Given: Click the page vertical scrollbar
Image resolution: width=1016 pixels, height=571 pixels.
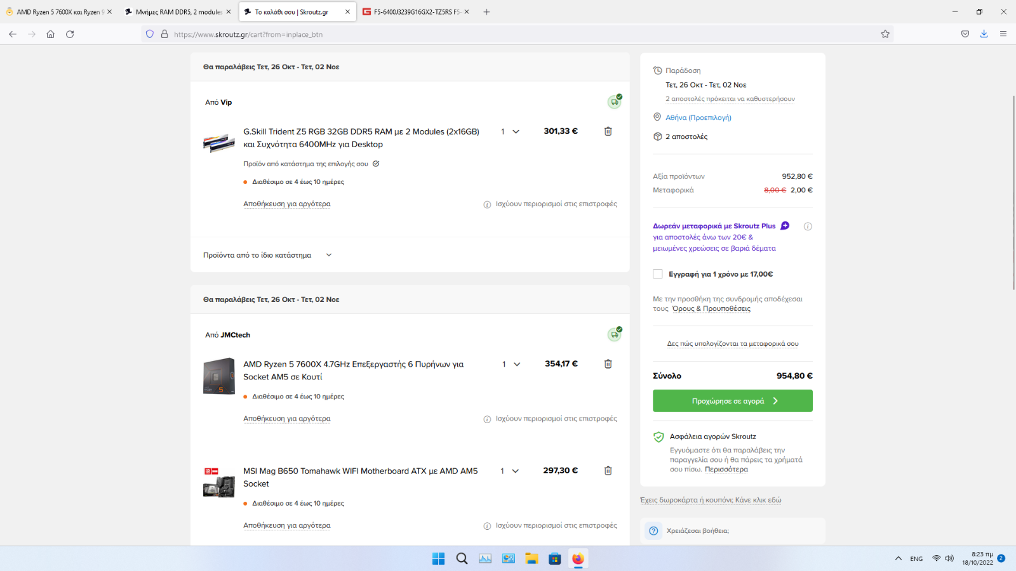Looking at the screenshot, I should click(x=1013, y=192).
